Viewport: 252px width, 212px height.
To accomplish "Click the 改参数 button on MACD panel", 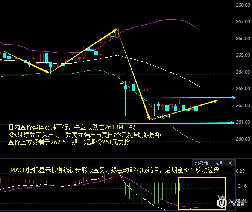I will pyautogui.click(x=201, y=163).
